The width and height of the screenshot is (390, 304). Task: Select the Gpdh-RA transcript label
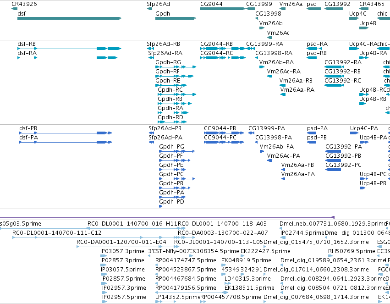[x=170, y=108]
